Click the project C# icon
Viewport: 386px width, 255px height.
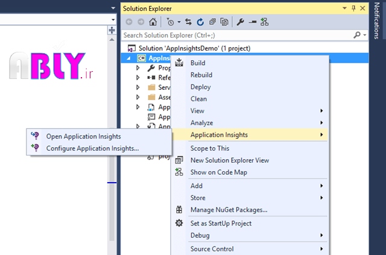click(142, 58)
